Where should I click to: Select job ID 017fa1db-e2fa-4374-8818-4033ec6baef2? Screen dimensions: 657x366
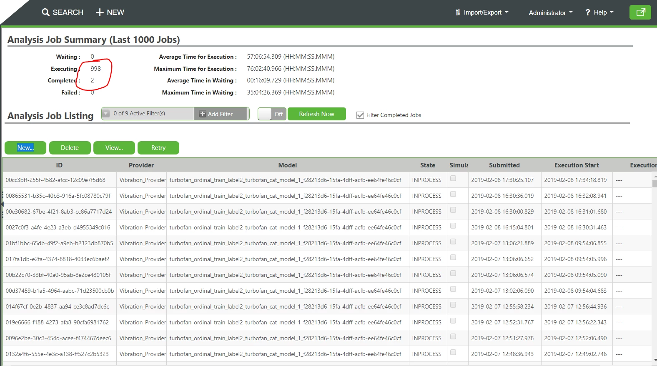pos(58,259)
